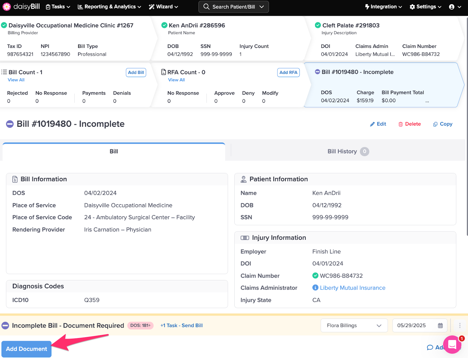The width and height of the screenshot is (468, 358).
Task: Click the info icon next to Liberty Mutual Insurance
Action: click(x=315, y=288)
